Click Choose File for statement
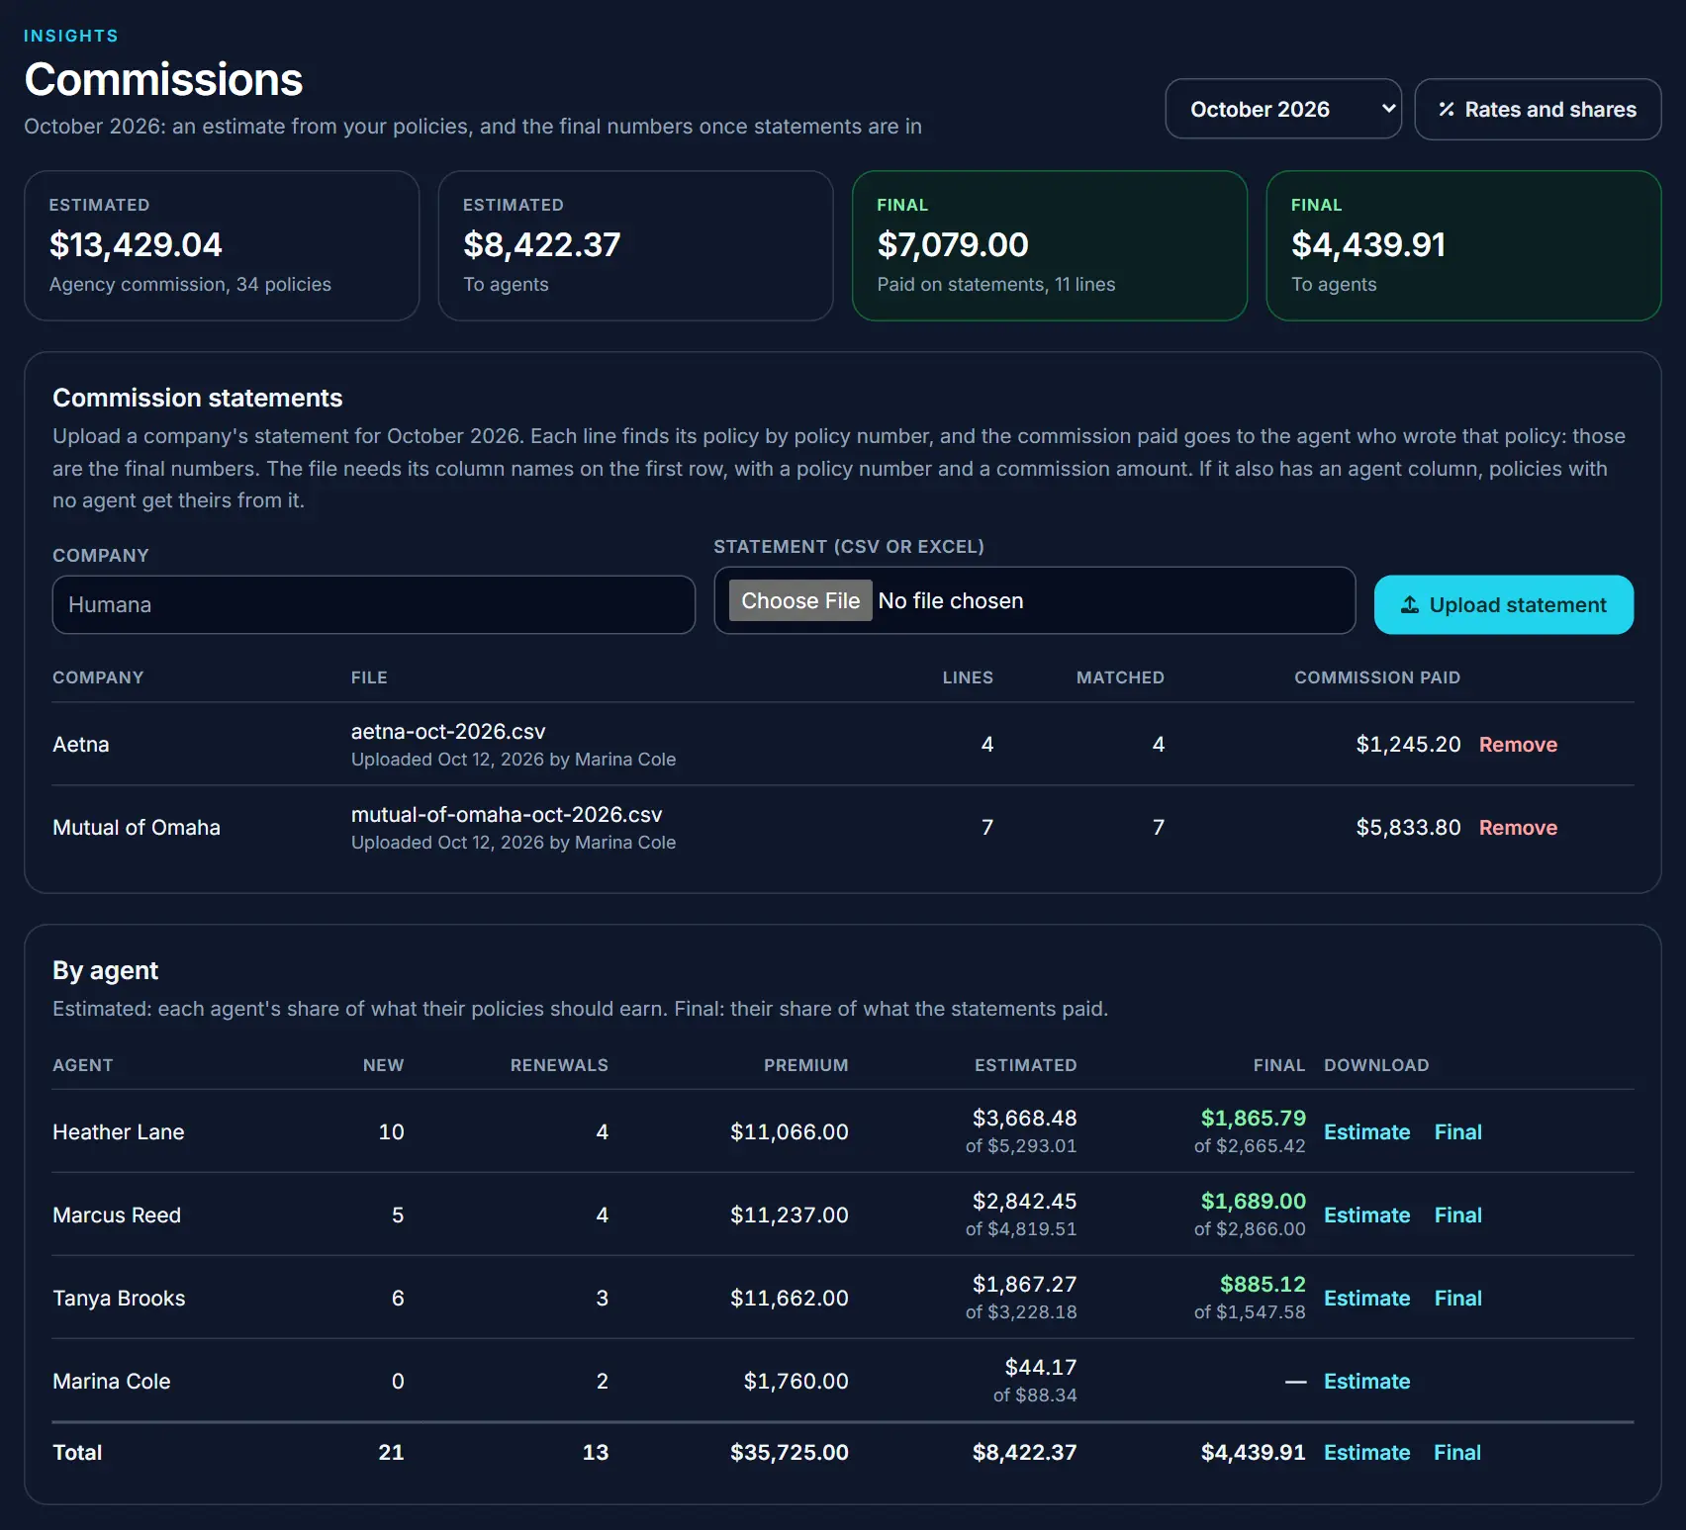1686x1530 pixels. (800, 600)
